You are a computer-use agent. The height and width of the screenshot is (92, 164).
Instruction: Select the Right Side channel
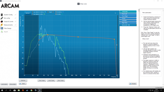tap(128, 23)
